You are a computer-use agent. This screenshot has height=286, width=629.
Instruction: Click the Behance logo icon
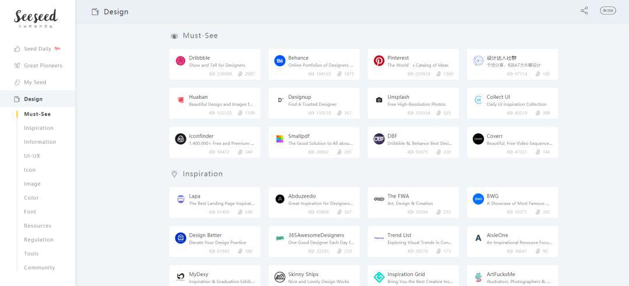coord(280,61)
